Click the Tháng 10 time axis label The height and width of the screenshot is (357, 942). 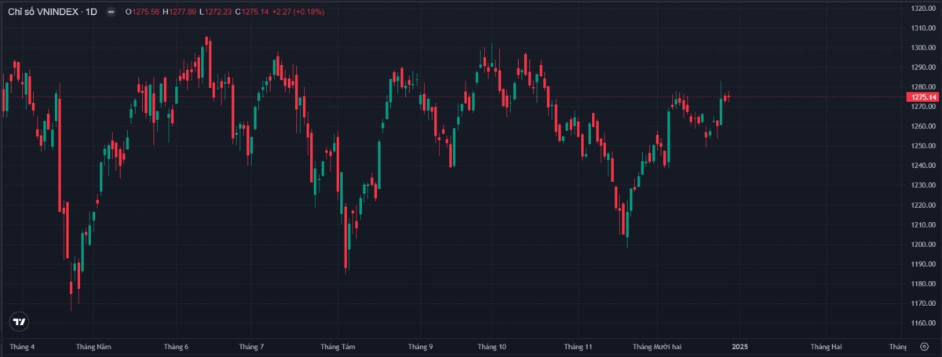tap(492, 346)
